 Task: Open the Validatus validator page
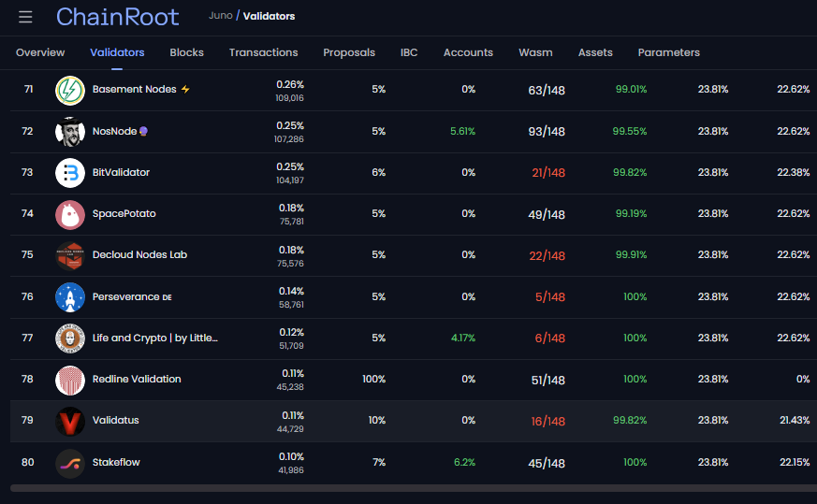(x=116, y=420)
